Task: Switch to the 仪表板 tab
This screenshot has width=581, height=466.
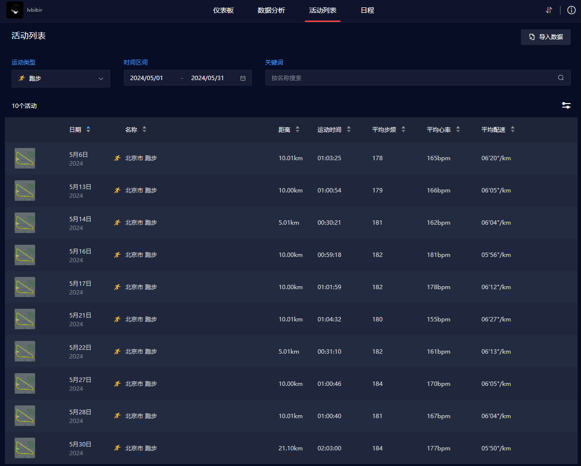Action: coord(223,10)
